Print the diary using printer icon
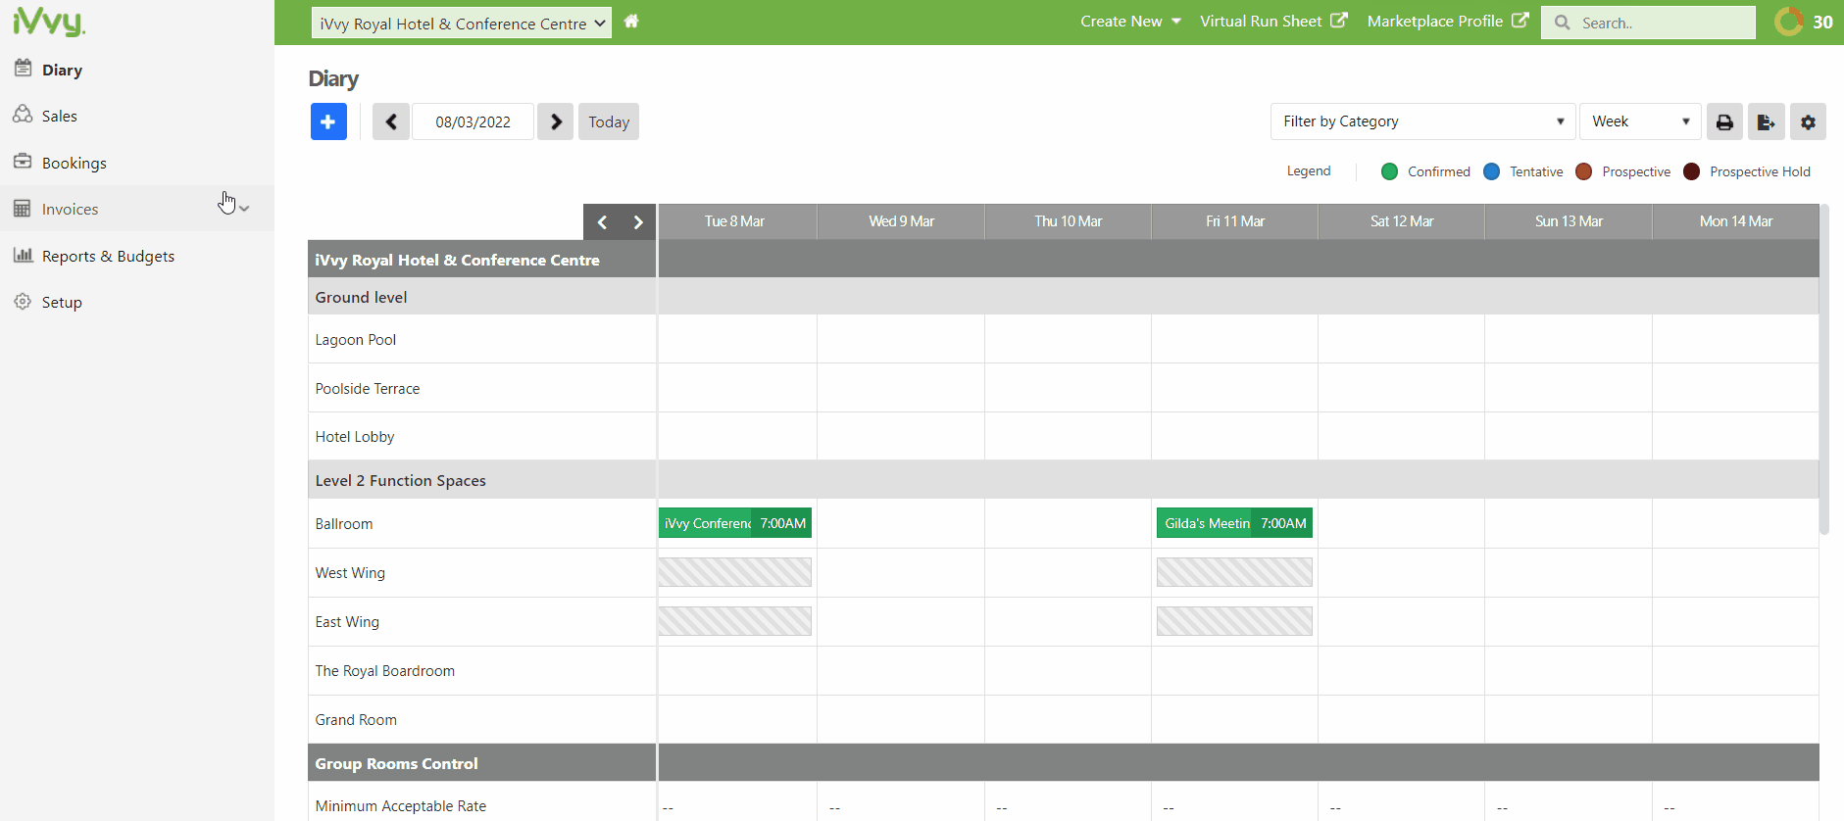Image resolution: width=1844 pixels, height=821 pixels. [x=1724, y=121]
